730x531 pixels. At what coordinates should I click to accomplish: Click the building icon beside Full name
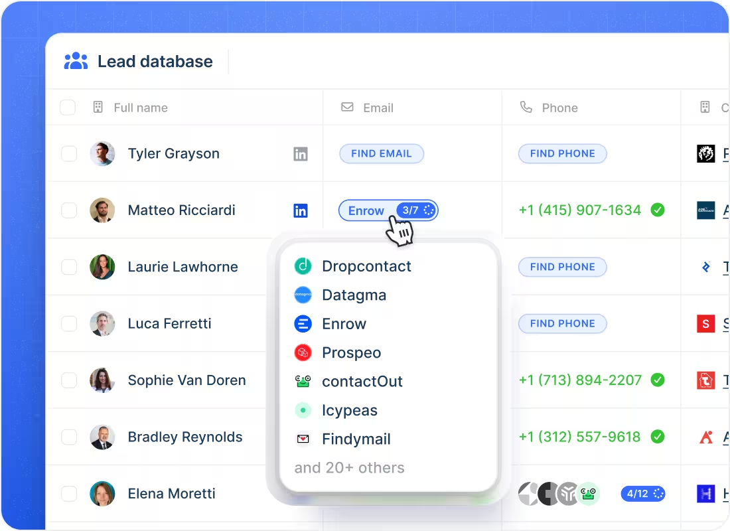pyautogui.click(x=98, y=107)
